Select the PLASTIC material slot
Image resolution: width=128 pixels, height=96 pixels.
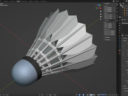coord(125,23)
